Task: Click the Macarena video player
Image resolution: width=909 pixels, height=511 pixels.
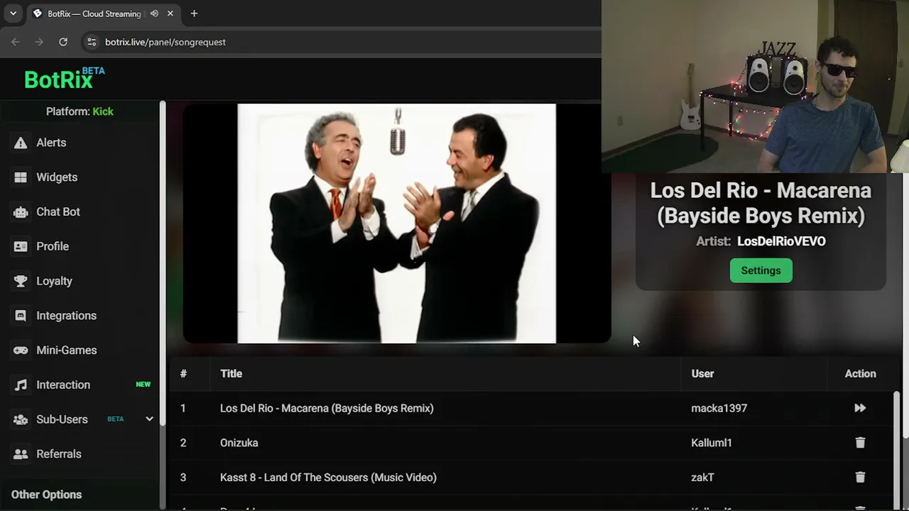Action: click(397, 224)
